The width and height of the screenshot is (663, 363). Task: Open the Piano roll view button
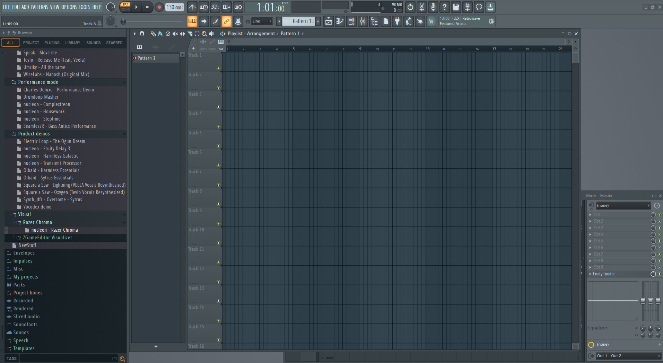(340, 21)
